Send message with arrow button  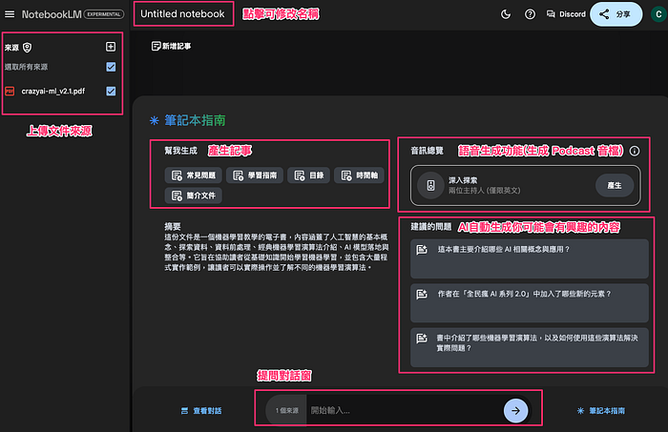[515, 411]
